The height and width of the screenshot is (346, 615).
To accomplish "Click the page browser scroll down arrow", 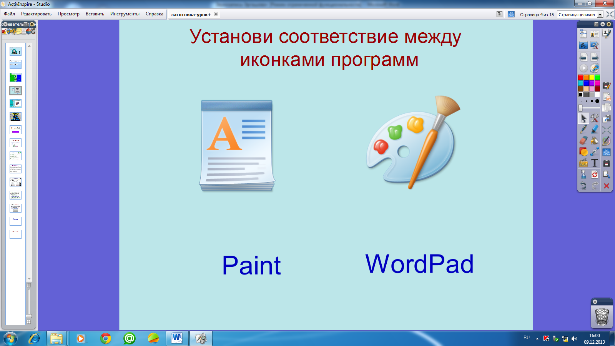I will pyautogui.click(x=29, y=279).
